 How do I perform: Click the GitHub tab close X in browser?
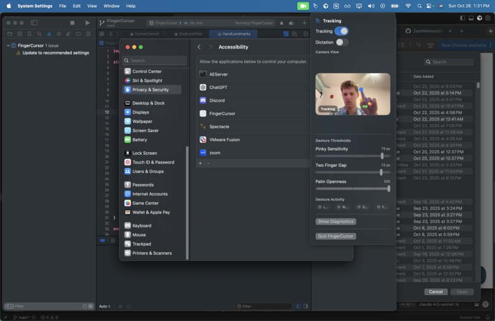450,31
